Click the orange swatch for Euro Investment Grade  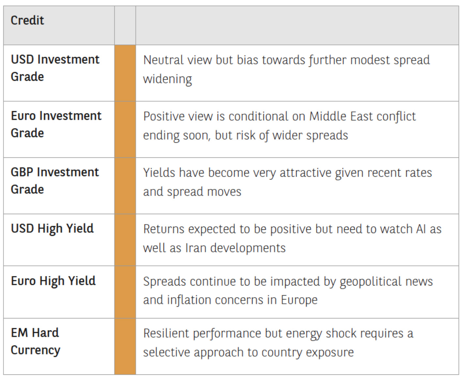125,129
